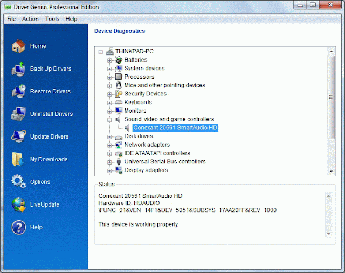Click the Display adapters category icon
This screenshot has height=273, width=345.
click(x=119, y=170)
